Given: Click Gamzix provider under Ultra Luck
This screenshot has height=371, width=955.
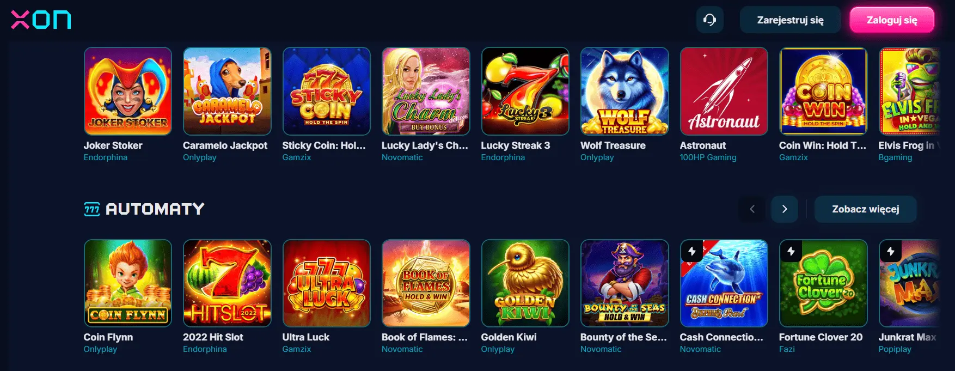Looking at the screenshot, I should tap(297, 349).
